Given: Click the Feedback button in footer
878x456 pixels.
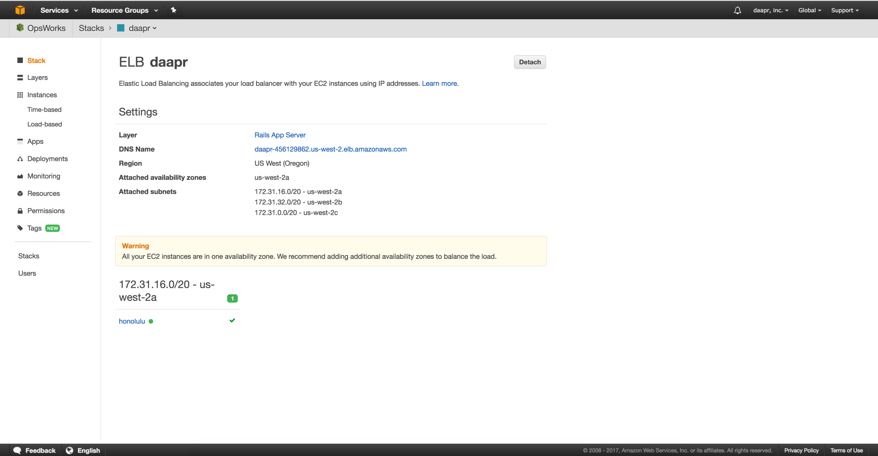Looking at the screenshot, I should click(35, 450).
